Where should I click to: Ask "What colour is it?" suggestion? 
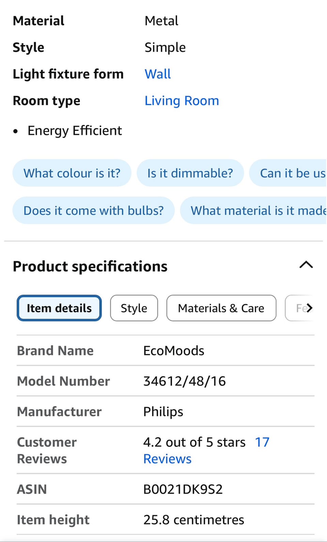(x=72, y=173)
